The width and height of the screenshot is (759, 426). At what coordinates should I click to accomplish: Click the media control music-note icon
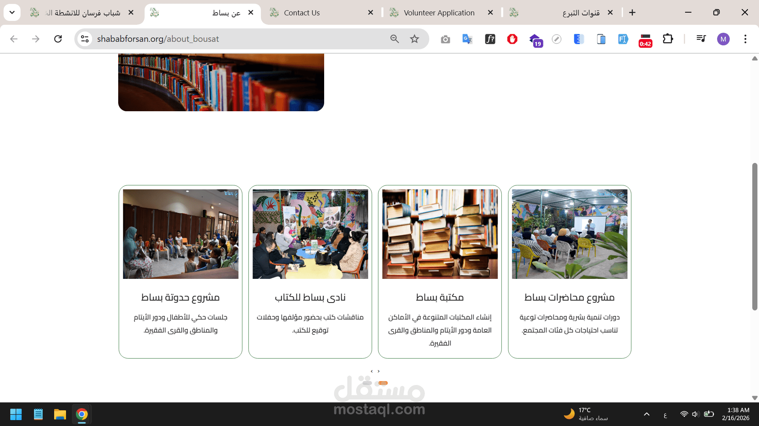pos(701,39)
